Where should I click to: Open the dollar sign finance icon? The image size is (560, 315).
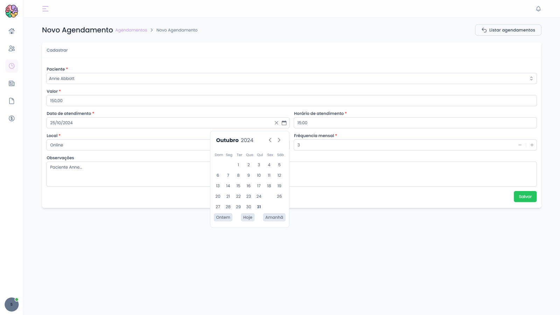point(12,119)
